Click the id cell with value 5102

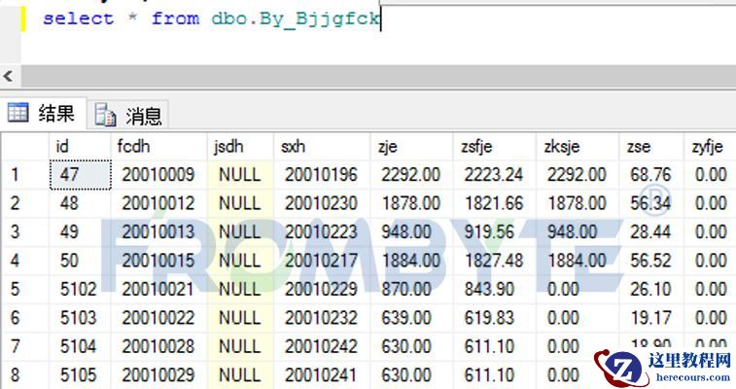coord(81,289)
